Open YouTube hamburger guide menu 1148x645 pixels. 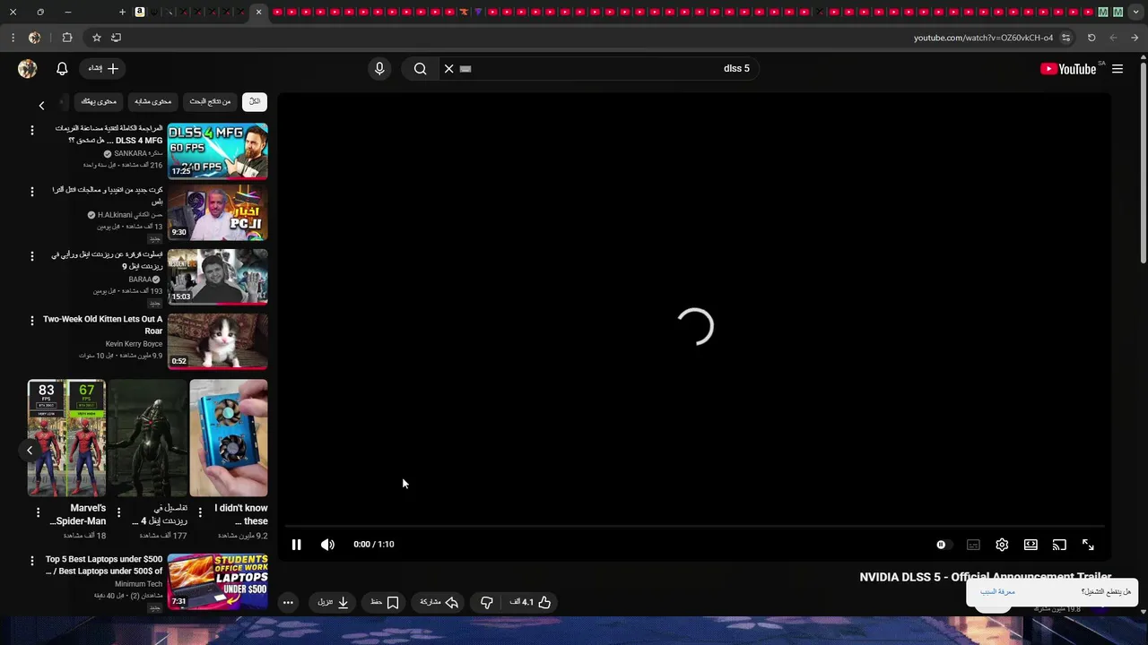[1118, 69]
